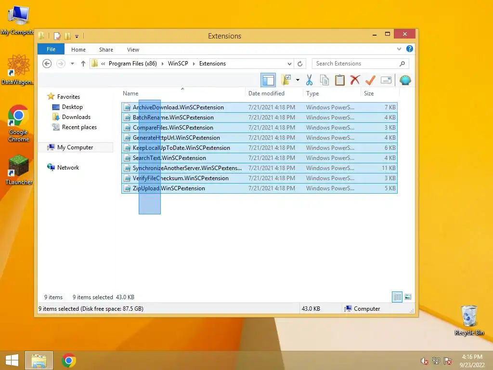
Task: Click the search magnifier icon
Action: click(402, 64)
